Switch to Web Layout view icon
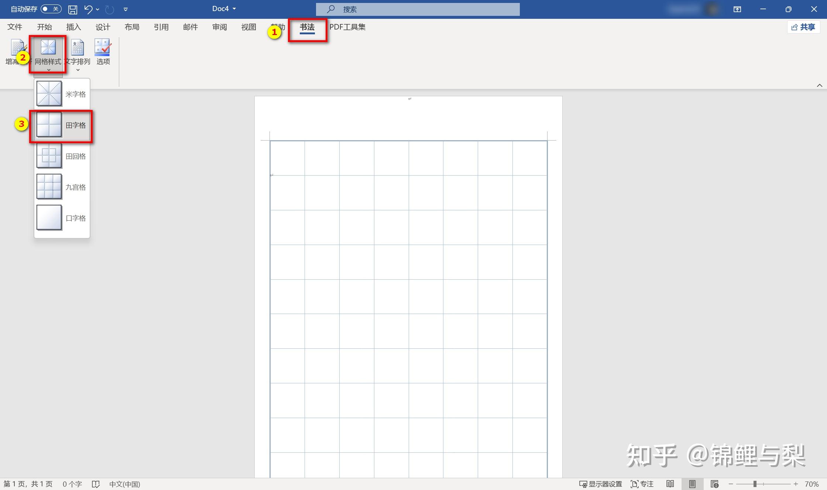Image resolution: width=827 pixels, height=490 pixels. 714,484
